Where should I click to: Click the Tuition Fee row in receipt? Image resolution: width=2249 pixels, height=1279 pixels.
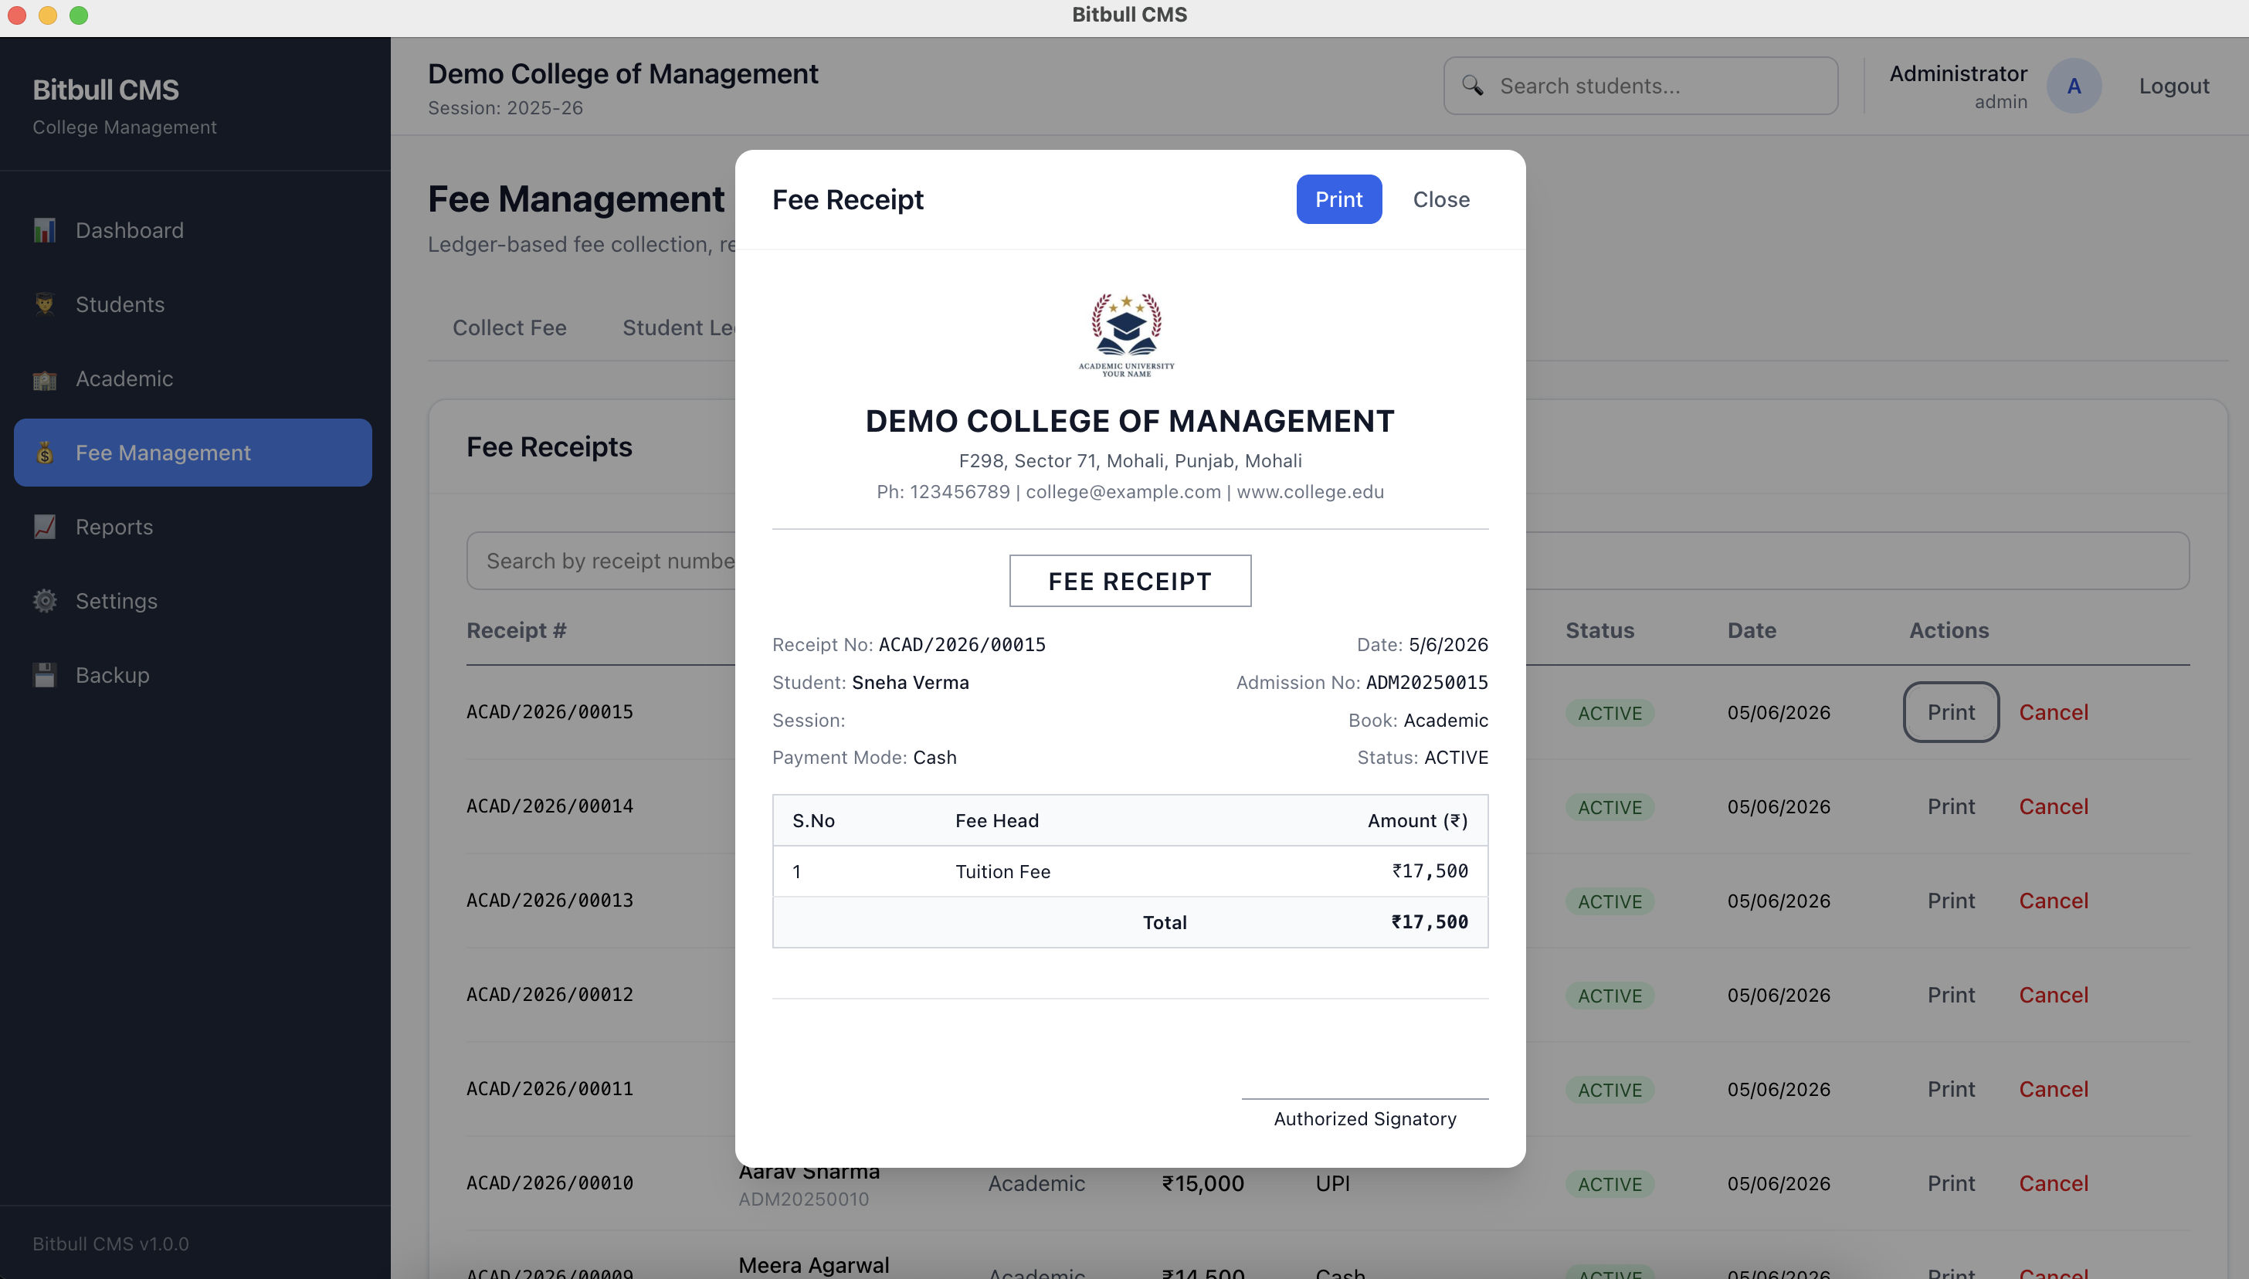[1129, 871]
